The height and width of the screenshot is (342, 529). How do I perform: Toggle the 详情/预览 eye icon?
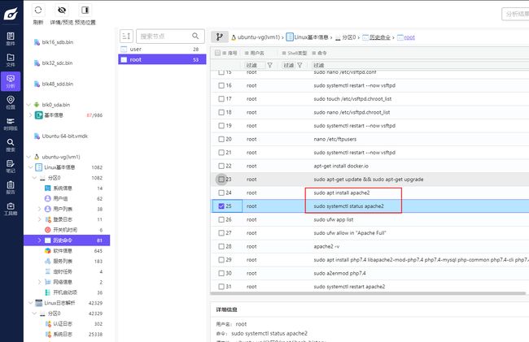coord(61,10)
